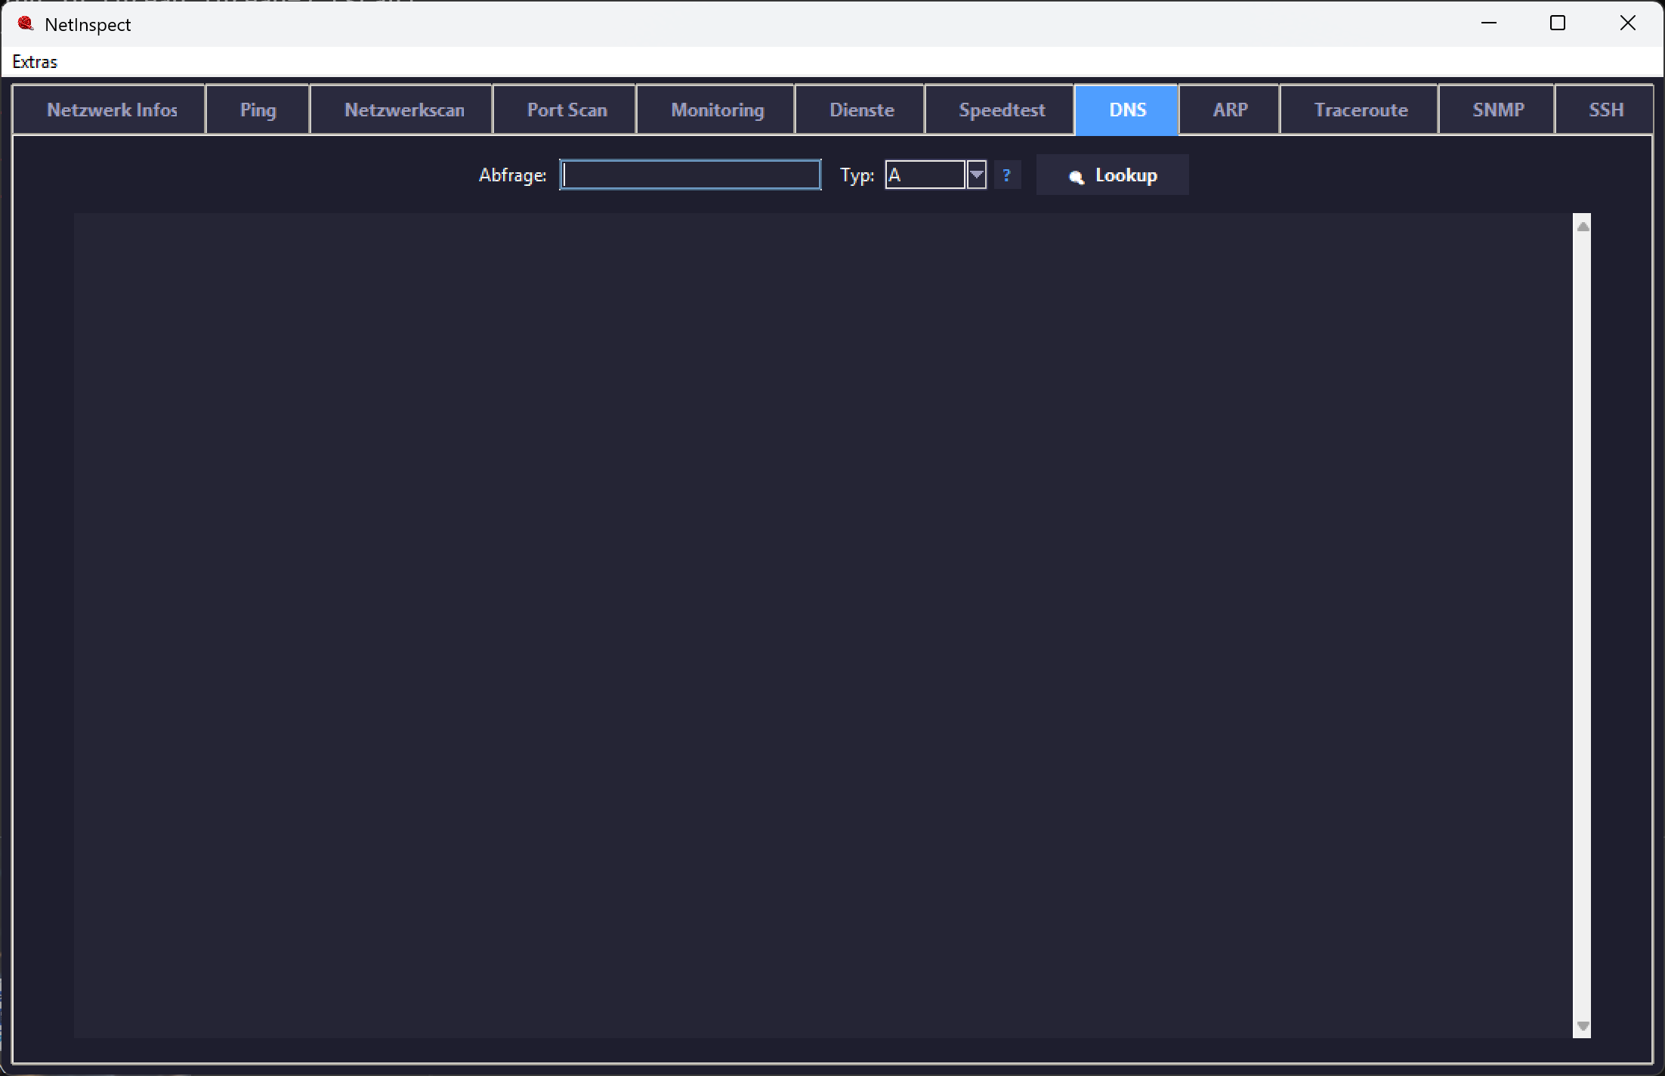The image size is (1665, 1076).
Task: Switch to the ARP tab
Action: pyautogui.click(x=1230, y=110)
